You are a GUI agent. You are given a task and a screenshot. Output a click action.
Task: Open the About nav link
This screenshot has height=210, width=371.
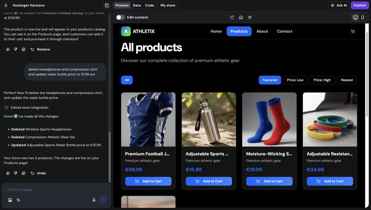[262, 31]
